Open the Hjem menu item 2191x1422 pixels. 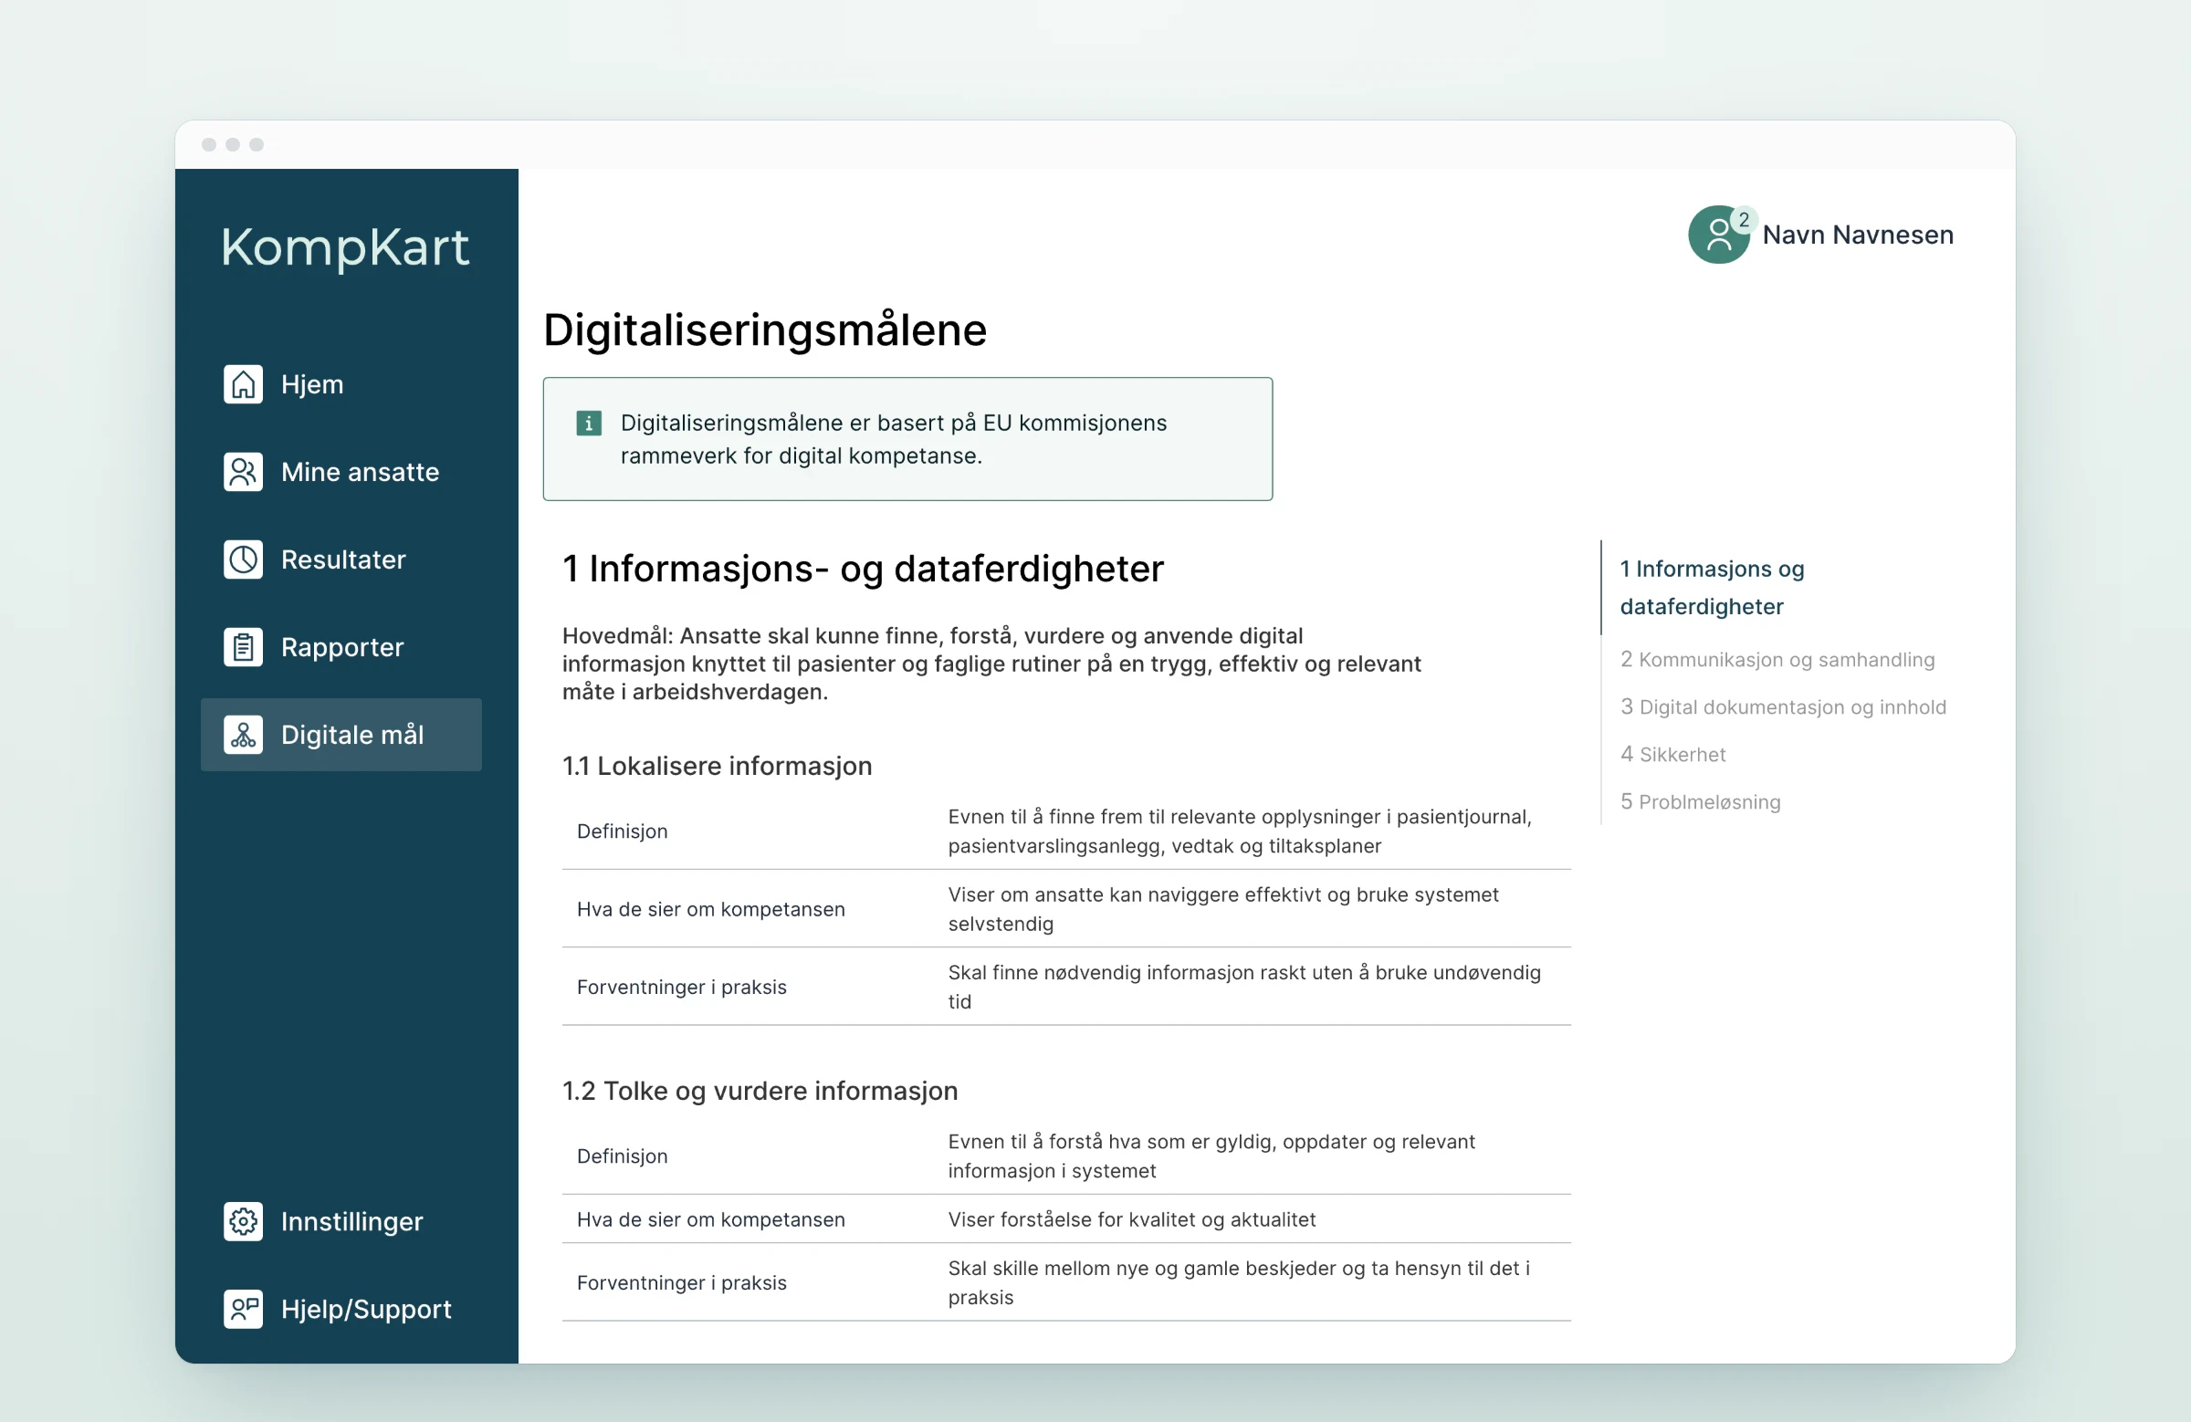pyautogui.click(x=341, y=384)
